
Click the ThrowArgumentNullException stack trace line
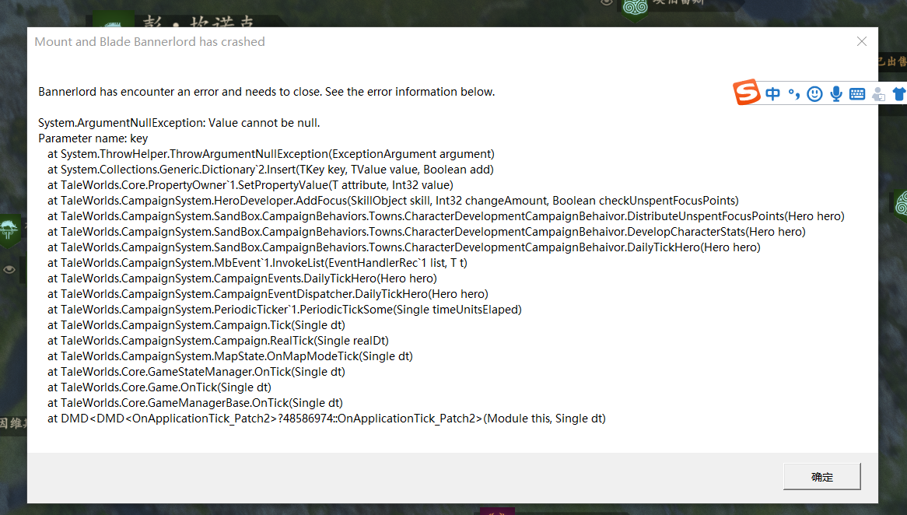(271, 154)
